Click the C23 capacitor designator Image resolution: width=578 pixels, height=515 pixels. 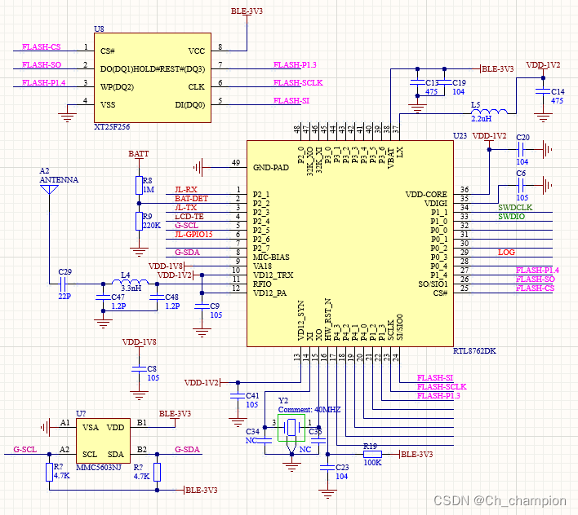coord(342,467)
